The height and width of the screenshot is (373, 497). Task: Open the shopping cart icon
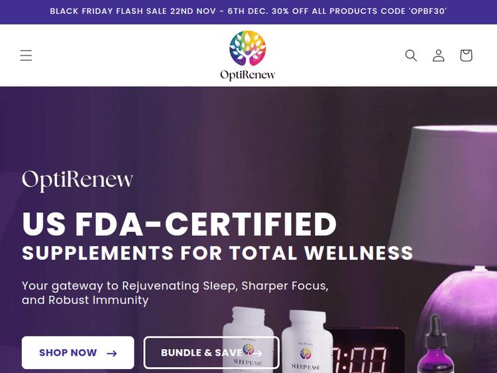(x=467, y=56)
